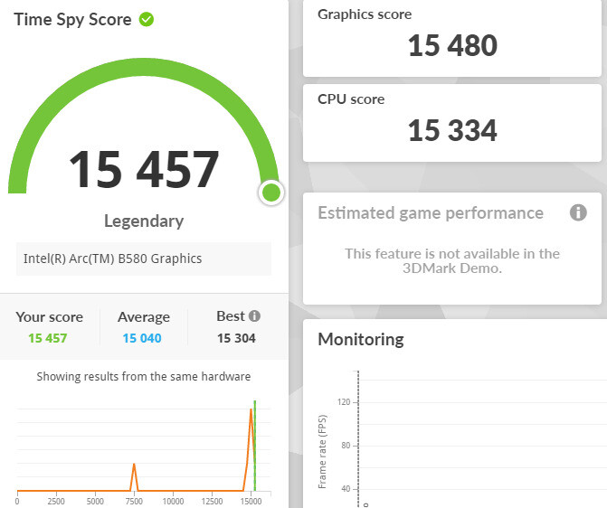Screen dimensions: 607x508
Task: Click the Estimated game performance heading
Action: [x=431, y=213]
